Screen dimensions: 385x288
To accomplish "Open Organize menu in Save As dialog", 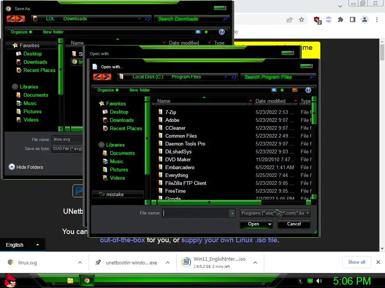I will [x=21, y=32].
